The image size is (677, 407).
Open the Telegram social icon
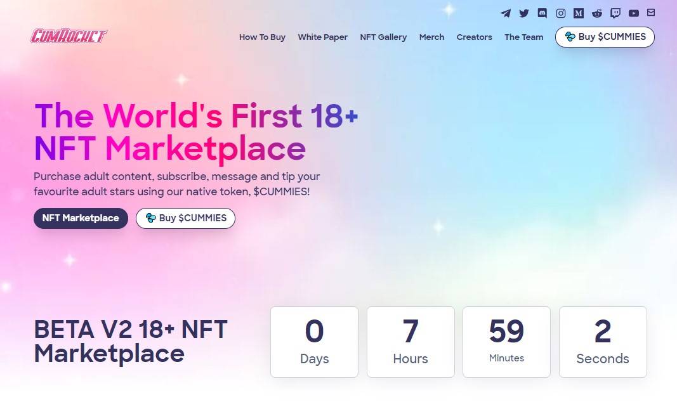[506, 13]
